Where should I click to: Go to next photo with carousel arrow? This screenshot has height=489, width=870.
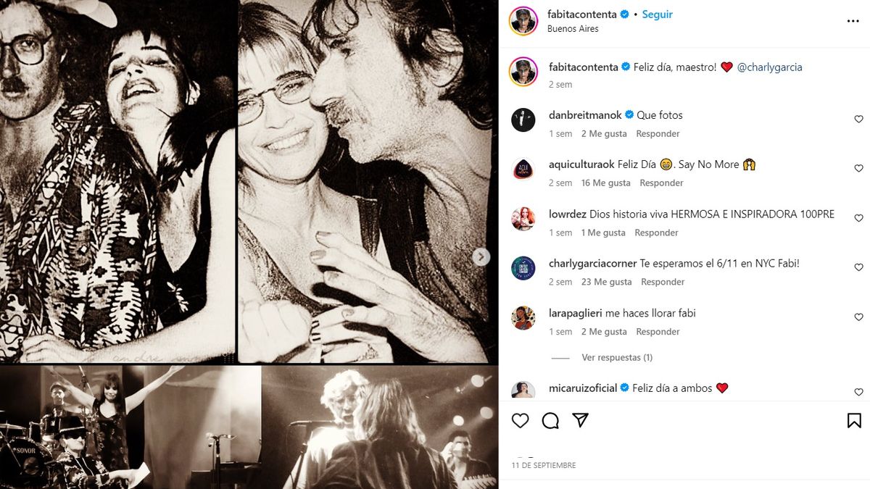click(x=481, y=256)
